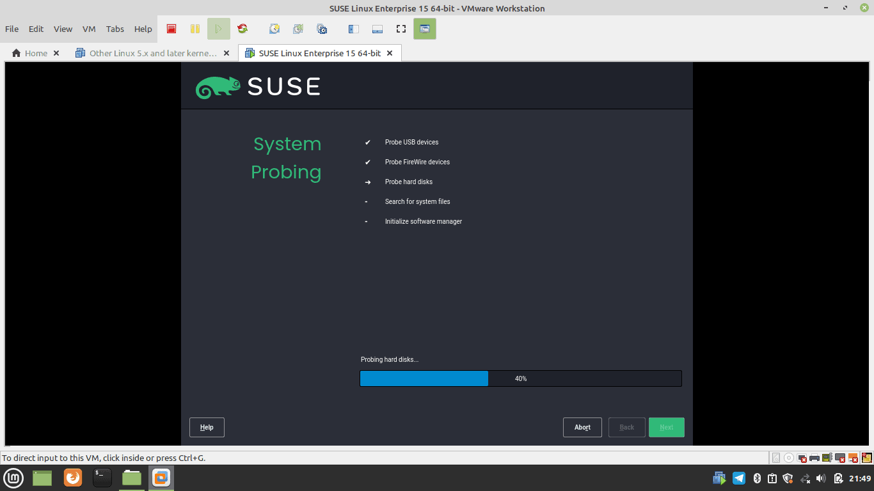This screenshot has width=874, height=491.
Task: Click the disabled Back button
Action: click(x=627, y=427)
